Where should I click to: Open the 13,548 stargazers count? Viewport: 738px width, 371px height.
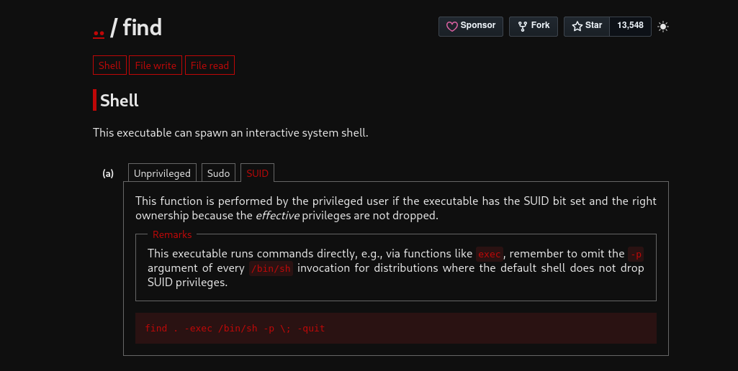[x=630, y=26]
